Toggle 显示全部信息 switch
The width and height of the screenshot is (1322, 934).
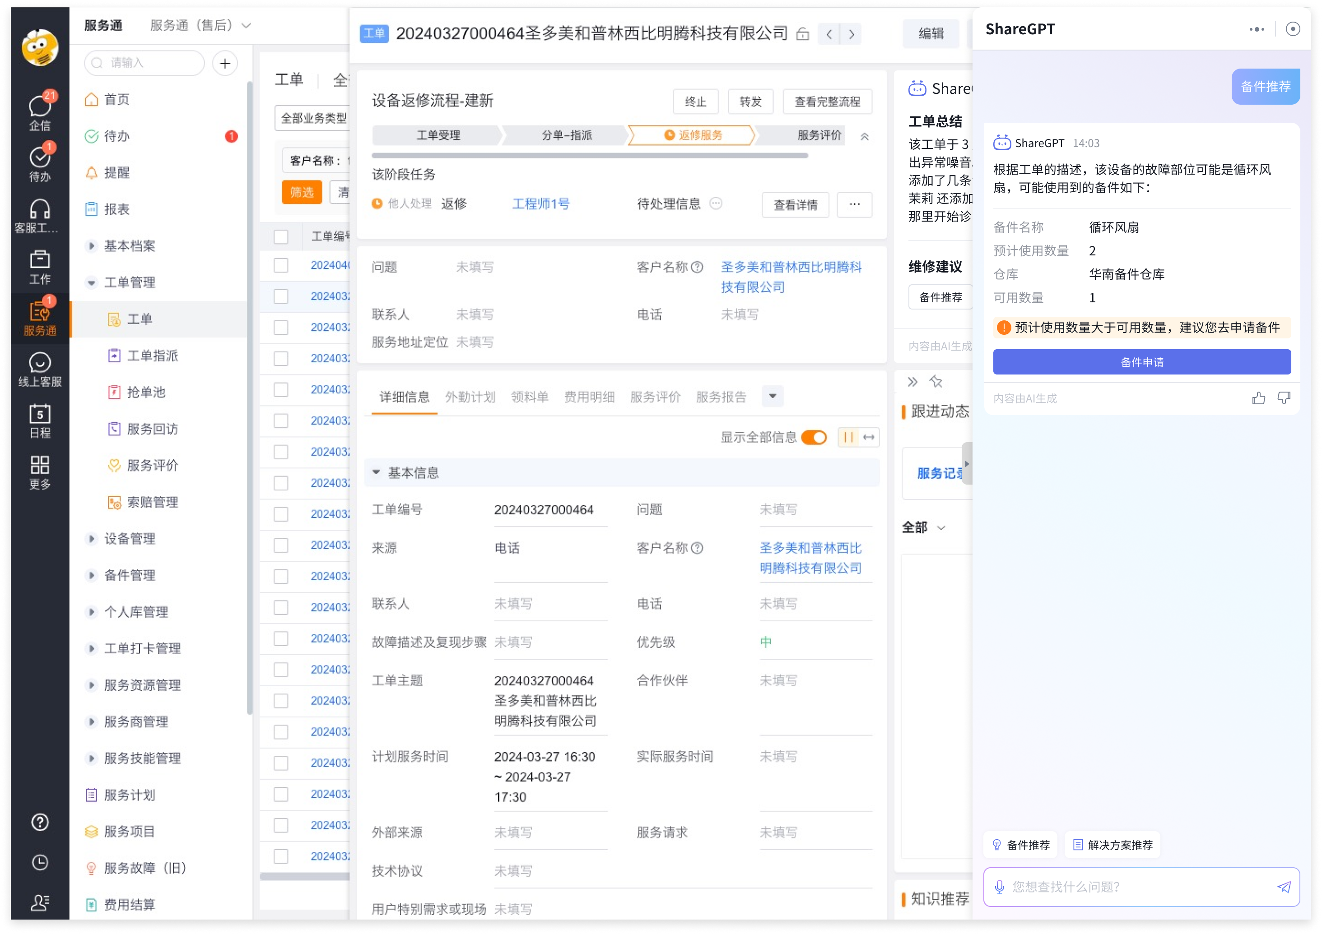[814, 437]
